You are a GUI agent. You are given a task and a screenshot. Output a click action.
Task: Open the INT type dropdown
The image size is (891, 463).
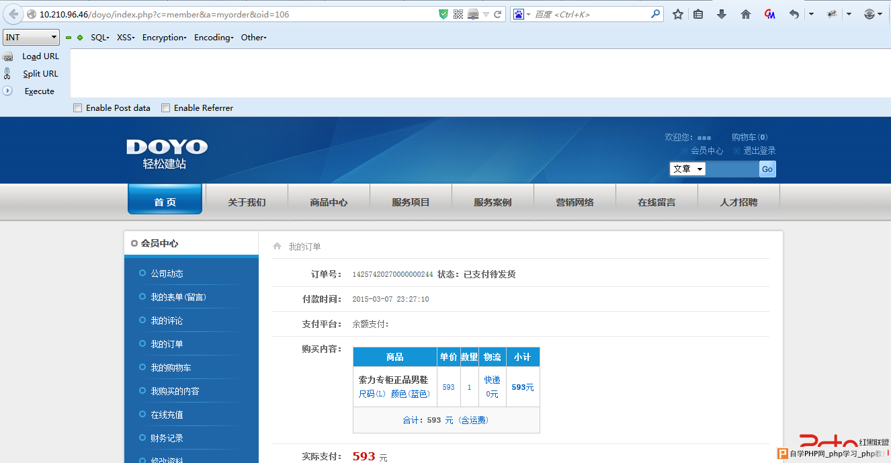(32, 38)
